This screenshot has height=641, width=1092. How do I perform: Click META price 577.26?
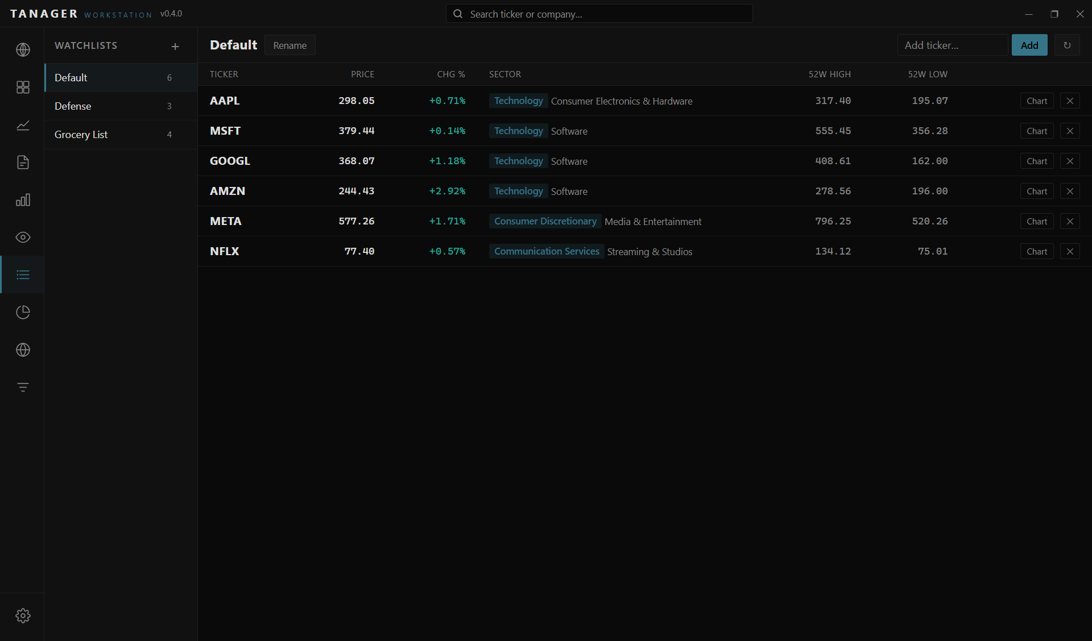click(x=357, y=221)
